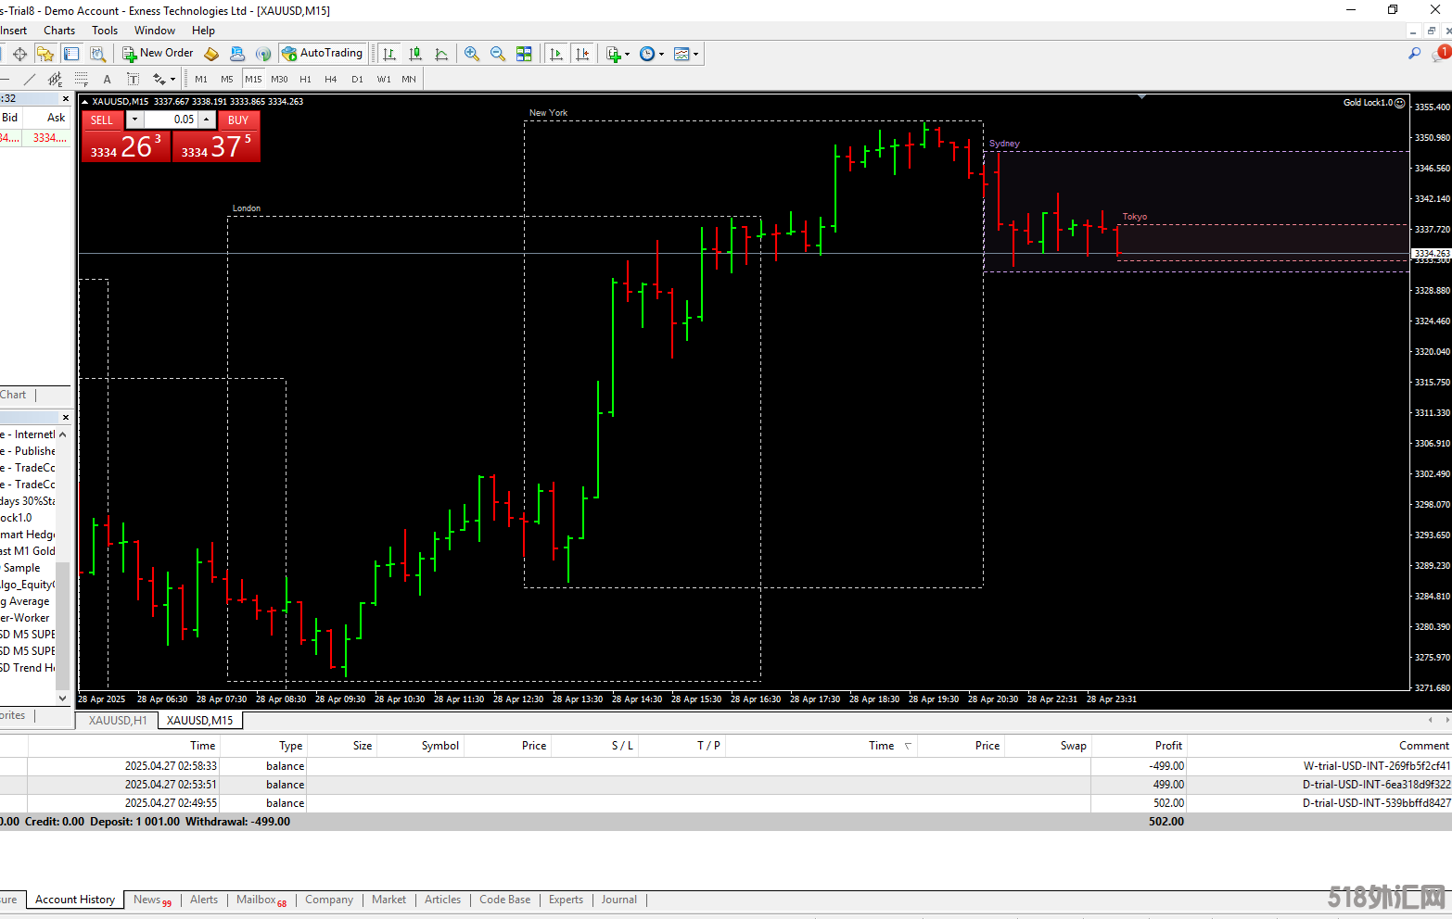Open the periodicity clock dropdown
This screenshot has height=919, width=1452.
click(x=652, y=54)
